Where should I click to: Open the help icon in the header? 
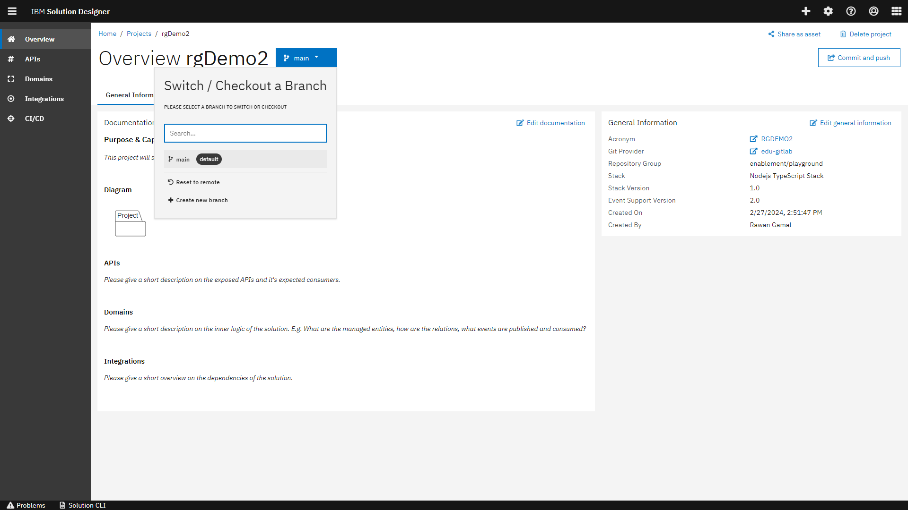(851, 11)
